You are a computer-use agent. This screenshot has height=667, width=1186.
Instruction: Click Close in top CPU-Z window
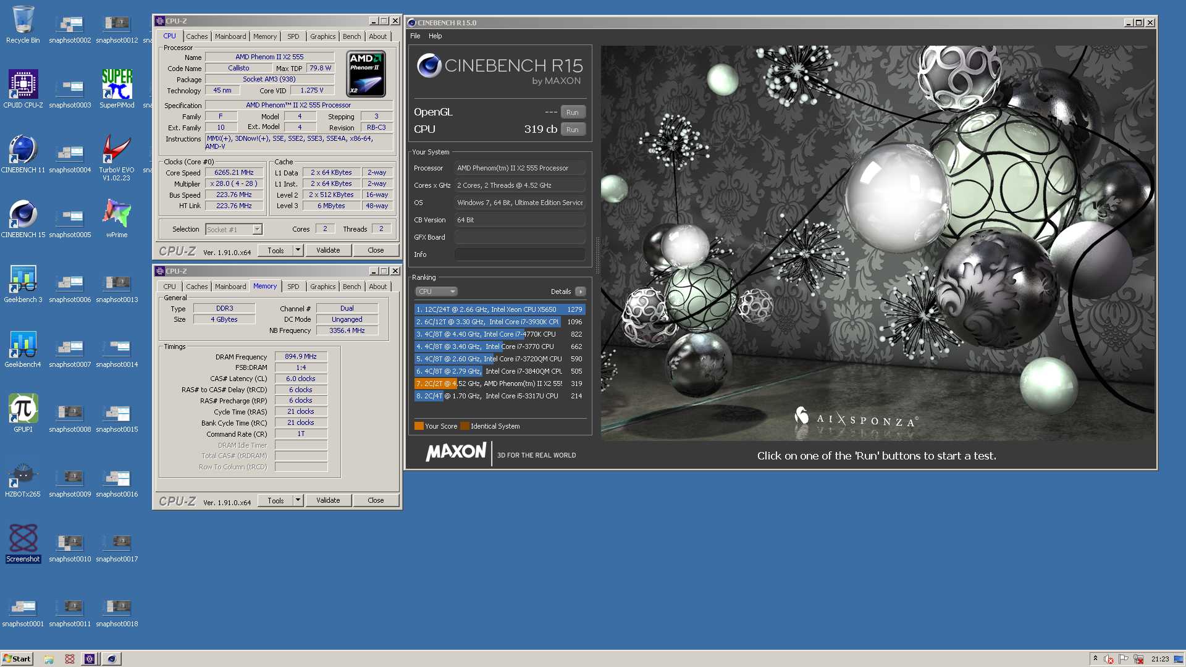[376, 250]
